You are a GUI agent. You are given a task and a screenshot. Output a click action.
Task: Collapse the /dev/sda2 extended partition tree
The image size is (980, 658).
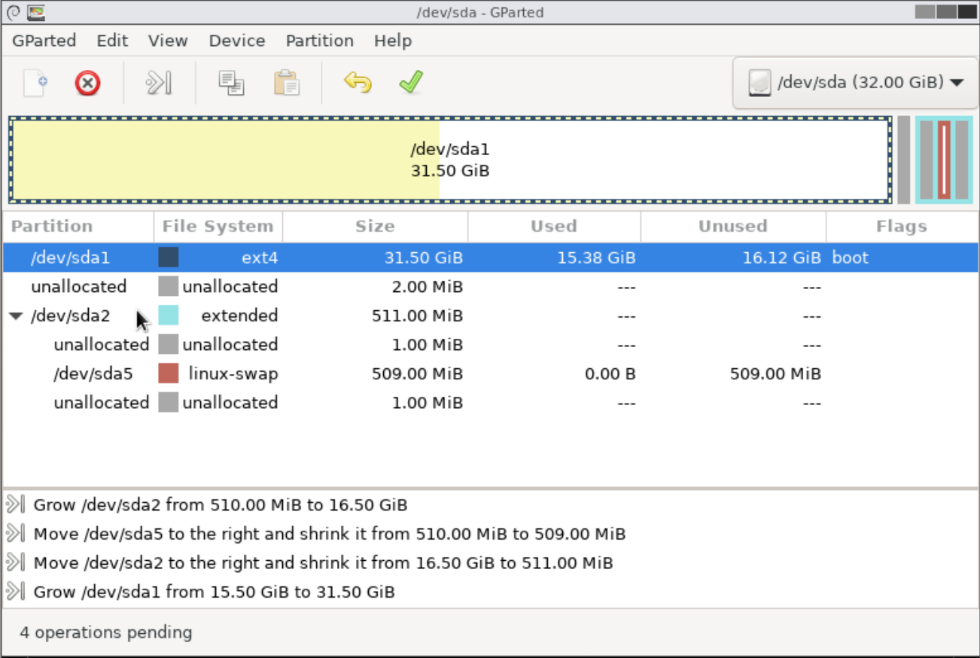tap(16, 316)
